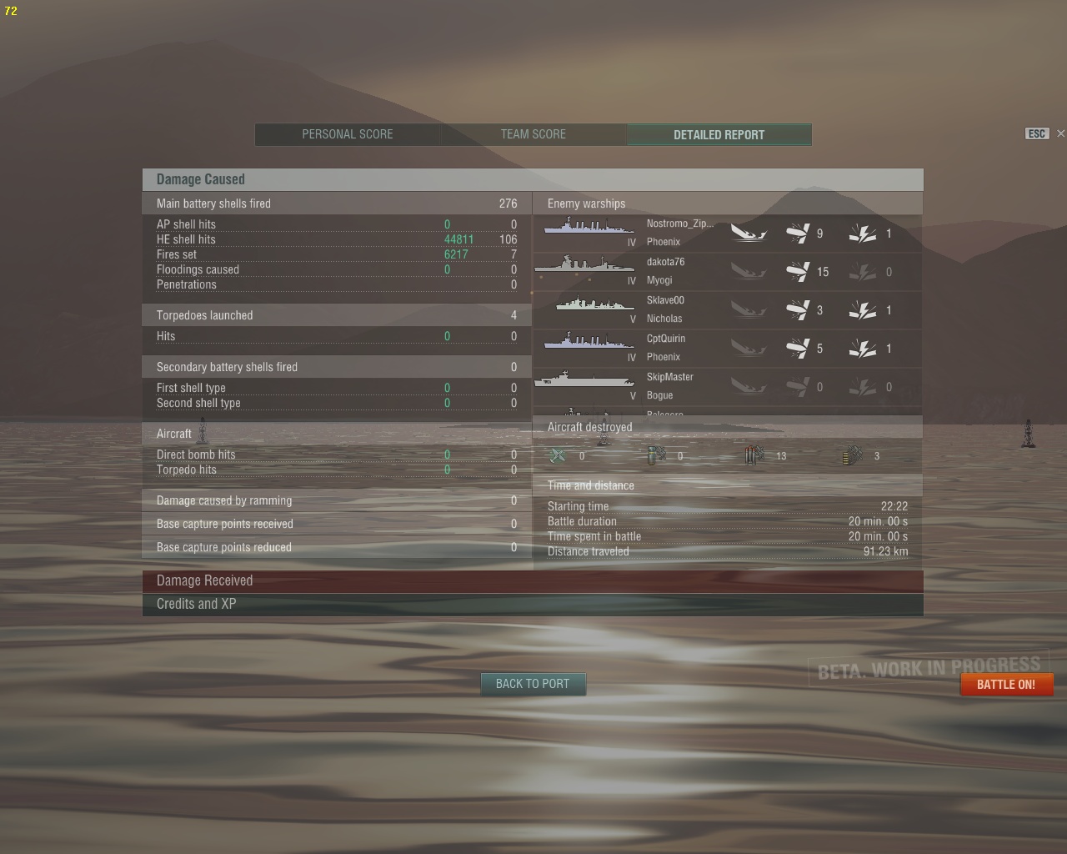Viewport: 1067px width, 854px height.
Task: Click the "Damage caused by ramming" label
Action: pyautogui.click(x=224, y=500)
